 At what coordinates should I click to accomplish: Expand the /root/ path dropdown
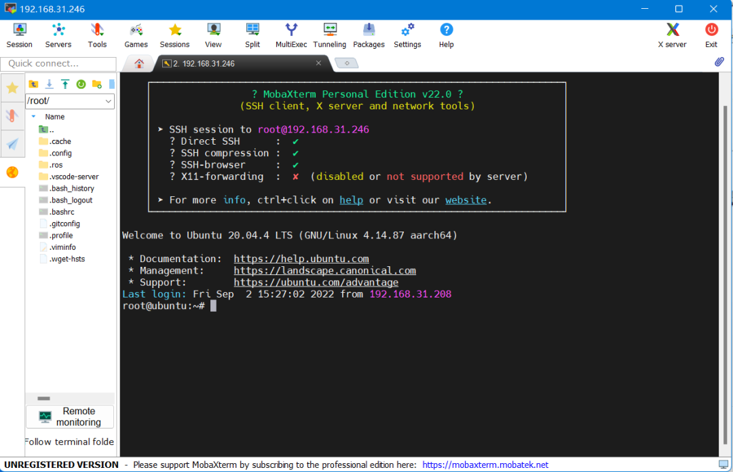108,101
